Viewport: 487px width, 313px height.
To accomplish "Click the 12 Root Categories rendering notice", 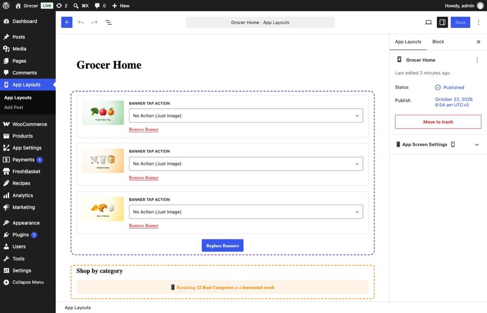I will (x=222, y=287).
